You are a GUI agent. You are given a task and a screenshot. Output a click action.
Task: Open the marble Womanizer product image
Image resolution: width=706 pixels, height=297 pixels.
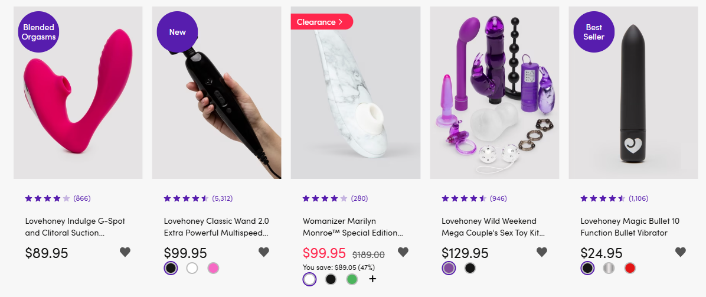click(x=356, y=93)
